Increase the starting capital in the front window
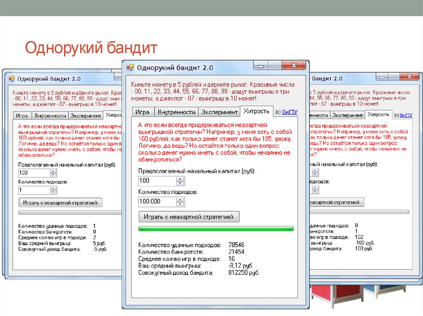The height and width of the screenshot is (316, 423). (180, 179)
